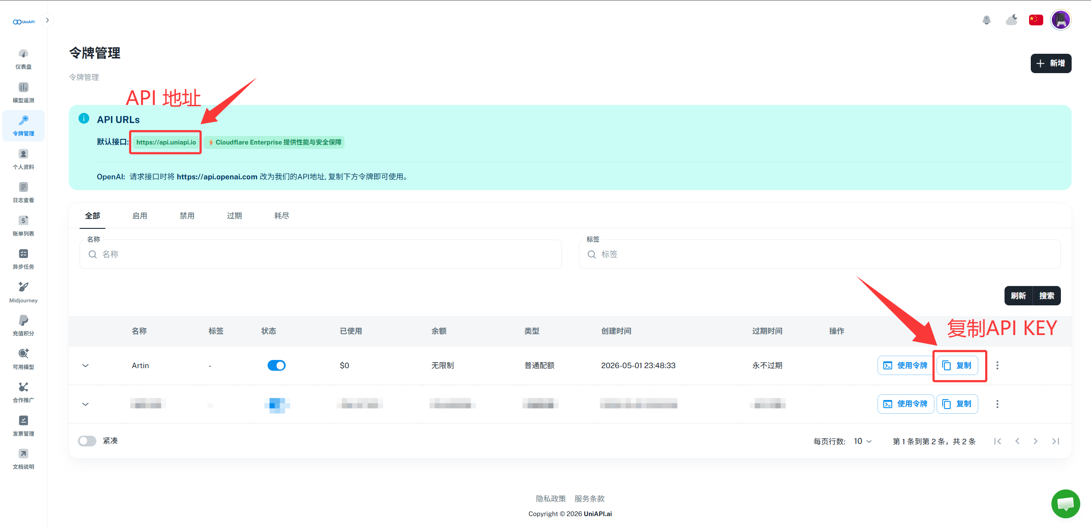
Task: Open the 令牌管理 key icon in sidebar
Action: pos(23,120)
